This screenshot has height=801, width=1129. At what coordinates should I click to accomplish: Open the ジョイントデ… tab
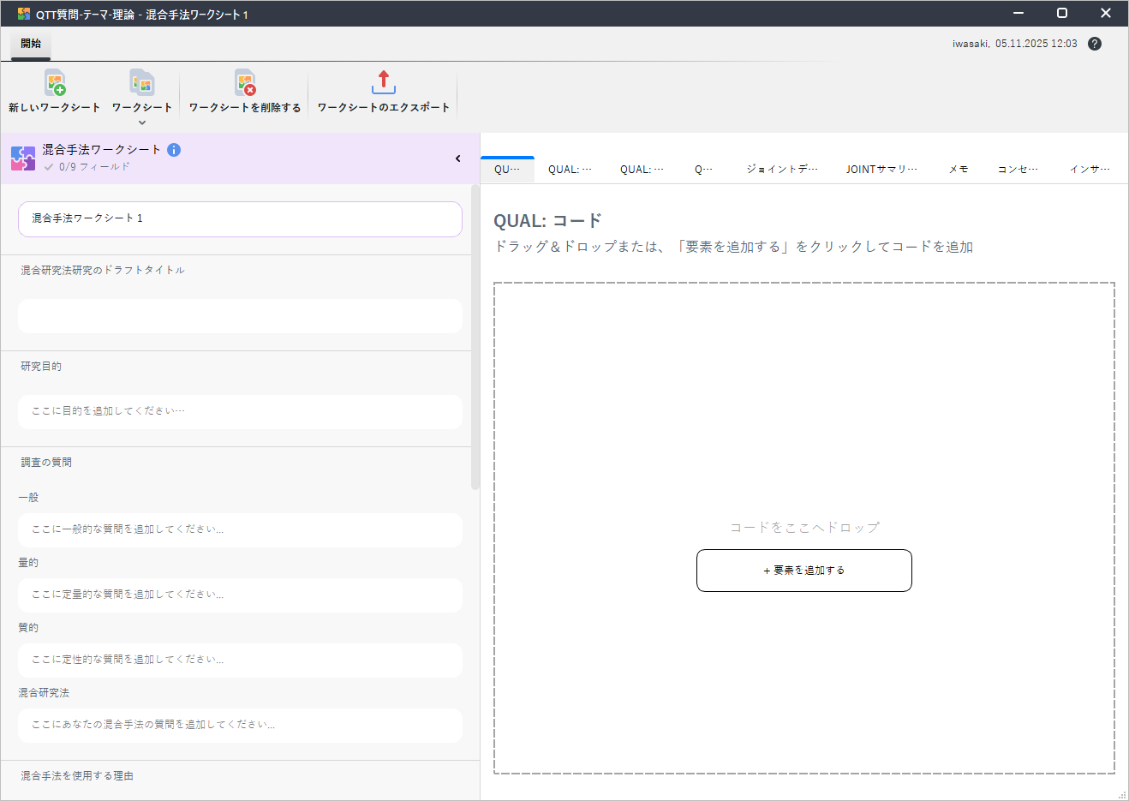[781, 170]
